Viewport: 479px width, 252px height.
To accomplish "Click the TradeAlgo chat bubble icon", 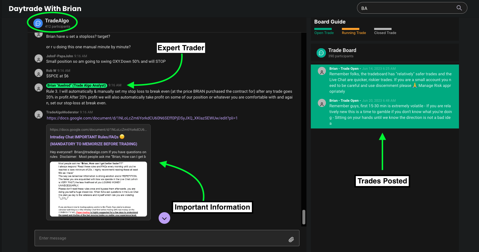I will click(x=38, y=23).
